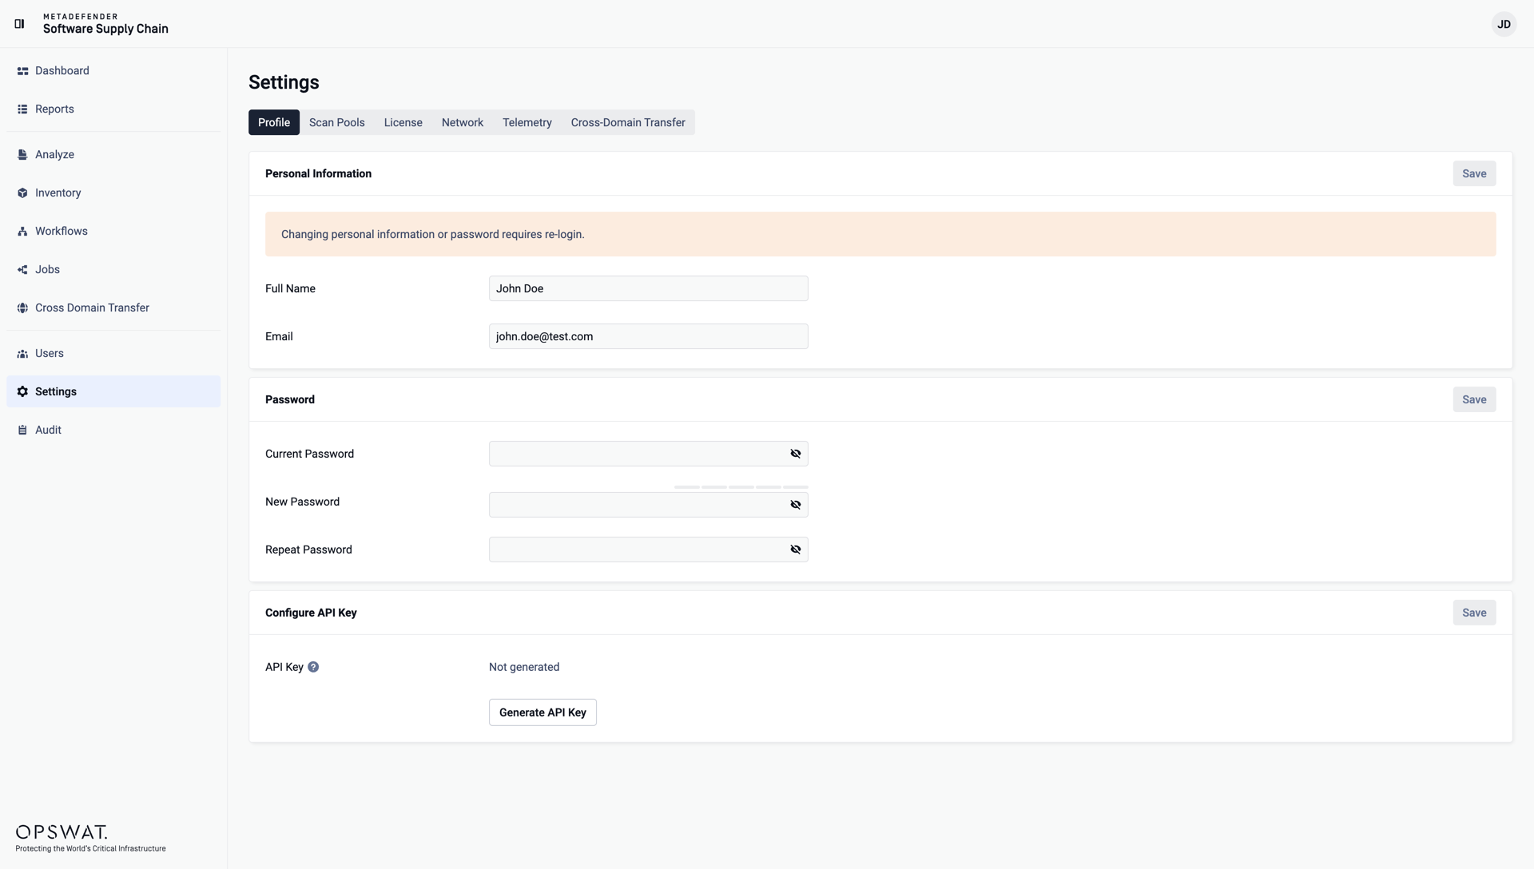The image size is (1534, 869).
Task: Click the Audit clipboard icon
Action: click(x=22, y=431)
